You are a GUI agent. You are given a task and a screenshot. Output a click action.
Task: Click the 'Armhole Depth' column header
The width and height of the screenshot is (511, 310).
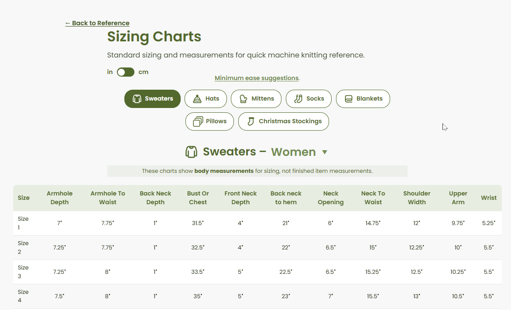pyautogui.click(x=60, y=198)
